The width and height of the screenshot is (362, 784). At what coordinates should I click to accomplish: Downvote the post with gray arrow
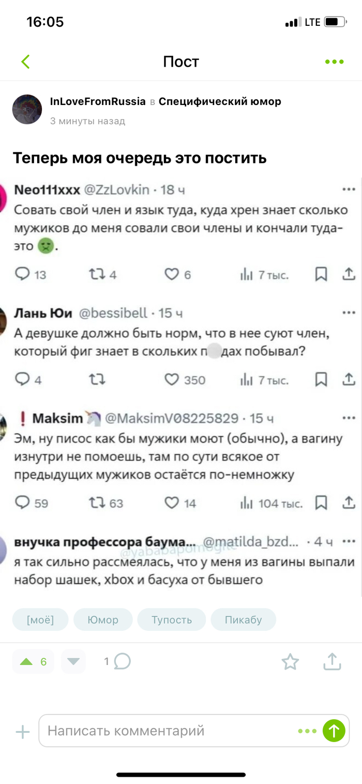pos(73,661)
